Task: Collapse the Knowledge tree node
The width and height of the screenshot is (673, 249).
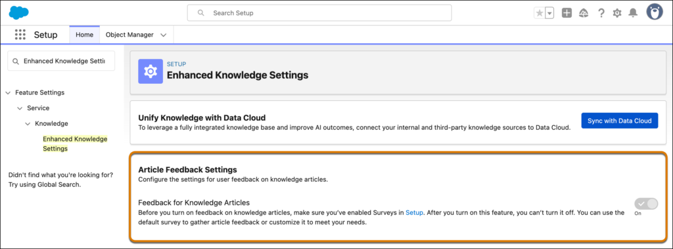Action: (x=28, y=124)
